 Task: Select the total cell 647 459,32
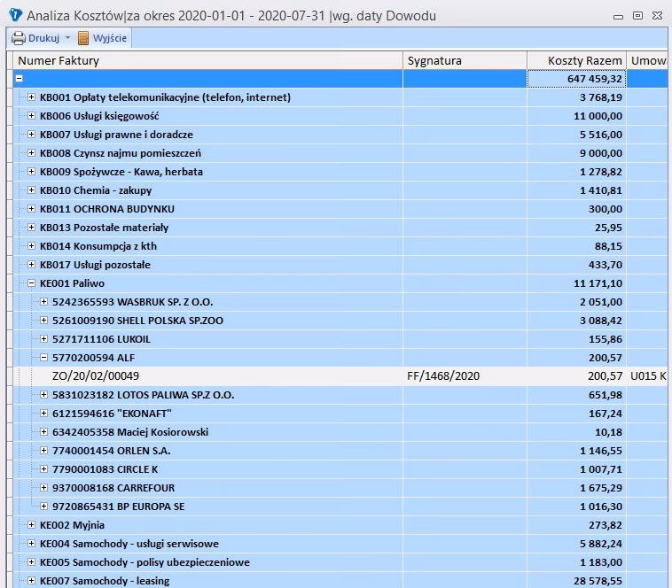(576, 79)
